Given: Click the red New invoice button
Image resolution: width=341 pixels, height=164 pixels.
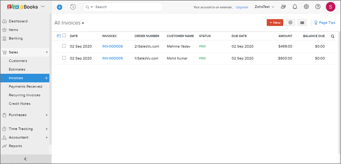Looking at the screenshot, I should click(275, 23).
